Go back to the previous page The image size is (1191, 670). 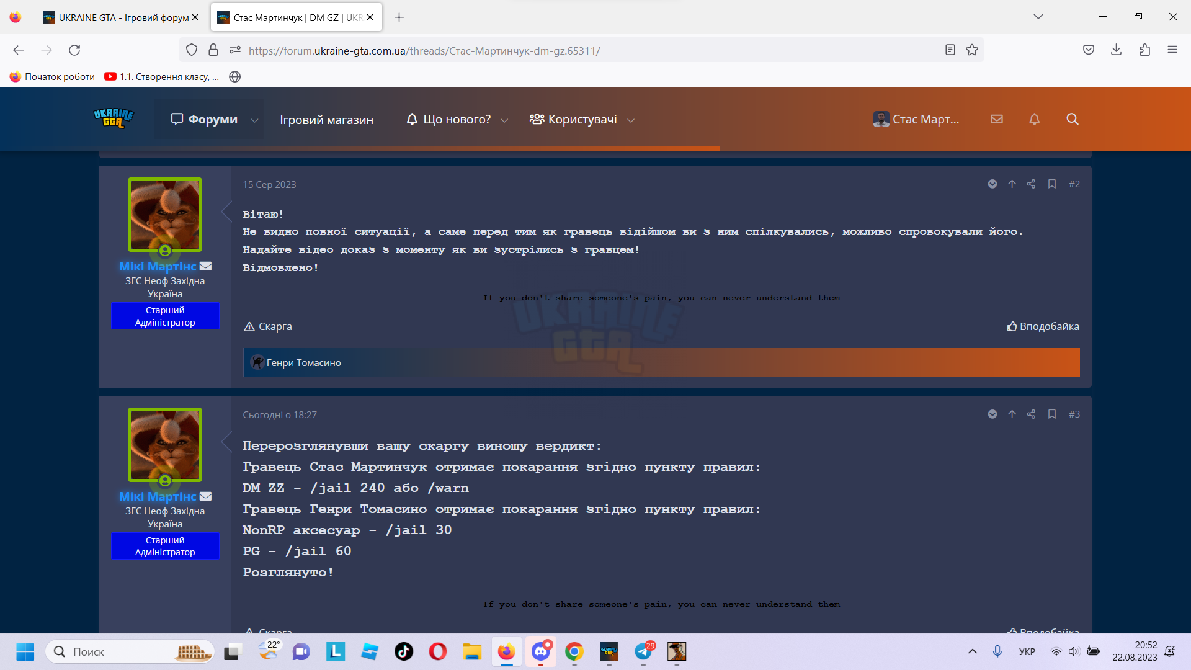pyautogui.click(x=19, y=50)
